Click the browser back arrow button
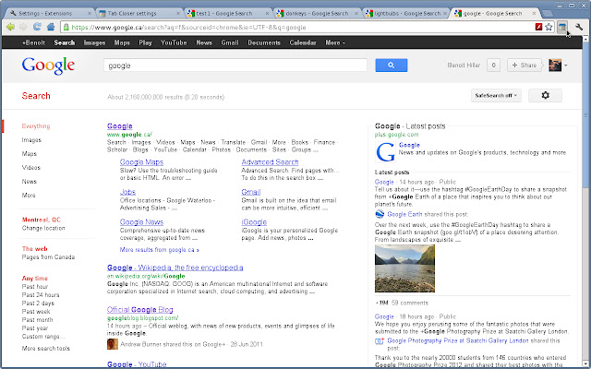The width and height of the screenshot is (591, 369). 10,27
